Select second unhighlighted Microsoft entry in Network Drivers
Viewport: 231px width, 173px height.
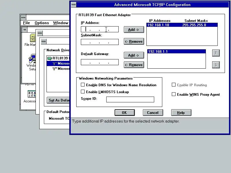[x=61, y=69]
